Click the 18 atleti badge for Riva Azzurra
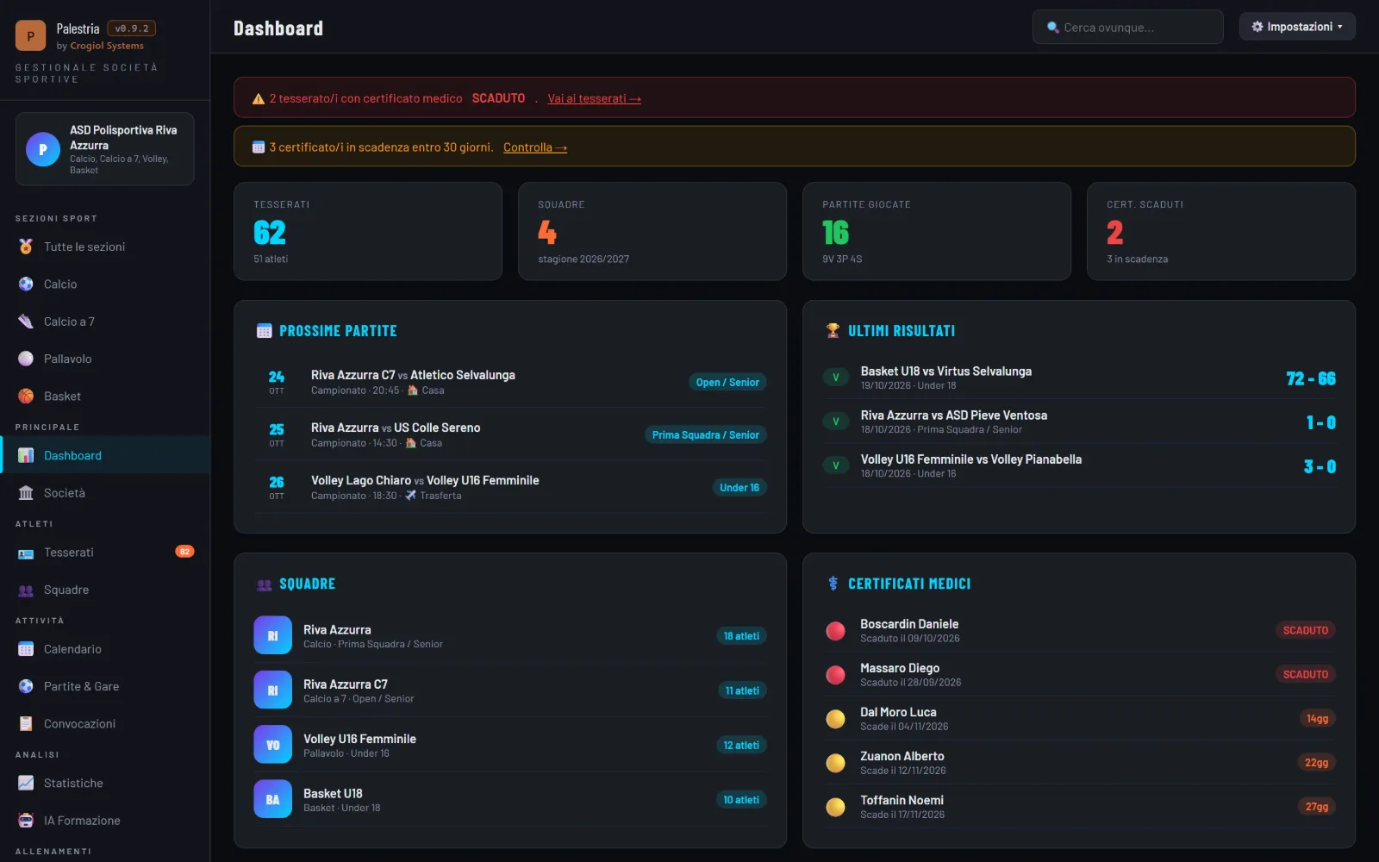 coord(741,636)
